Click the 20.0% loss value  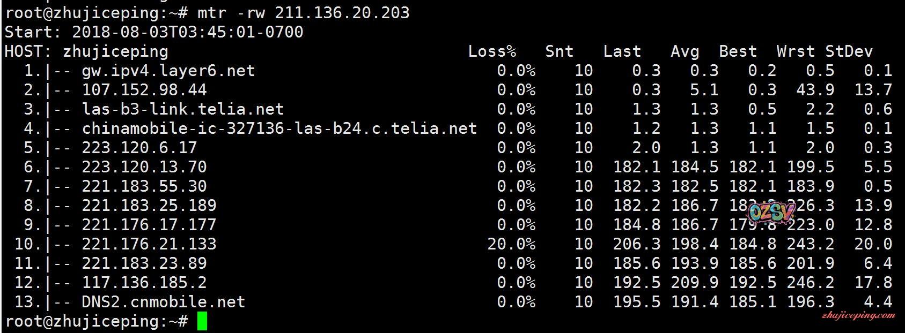(511, 244)
